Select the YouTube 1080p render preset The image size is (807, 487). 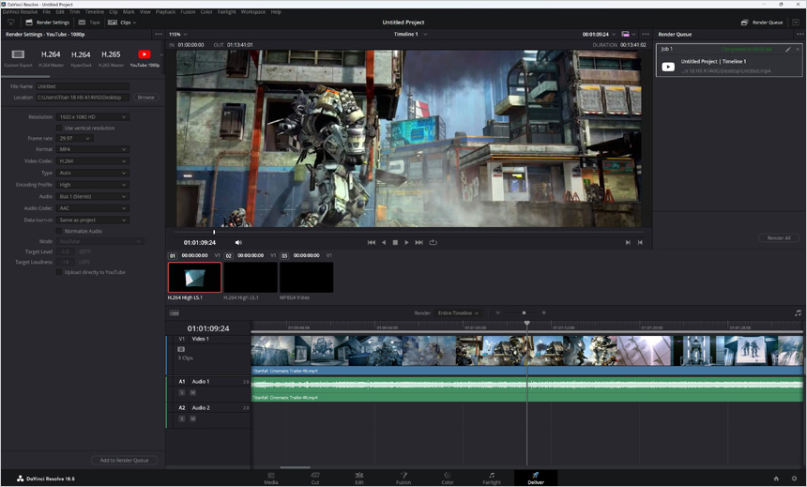[x=144, y=56]
